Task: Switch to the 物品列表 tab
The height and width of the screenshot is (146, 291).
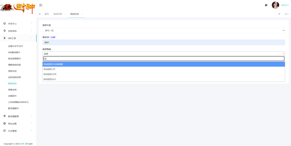Action: point(58,14)
